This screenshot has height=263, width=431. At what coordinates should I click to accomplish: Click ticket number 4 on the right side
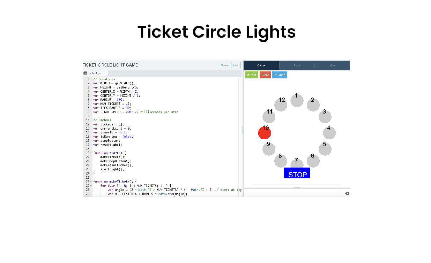click(329, 133)
